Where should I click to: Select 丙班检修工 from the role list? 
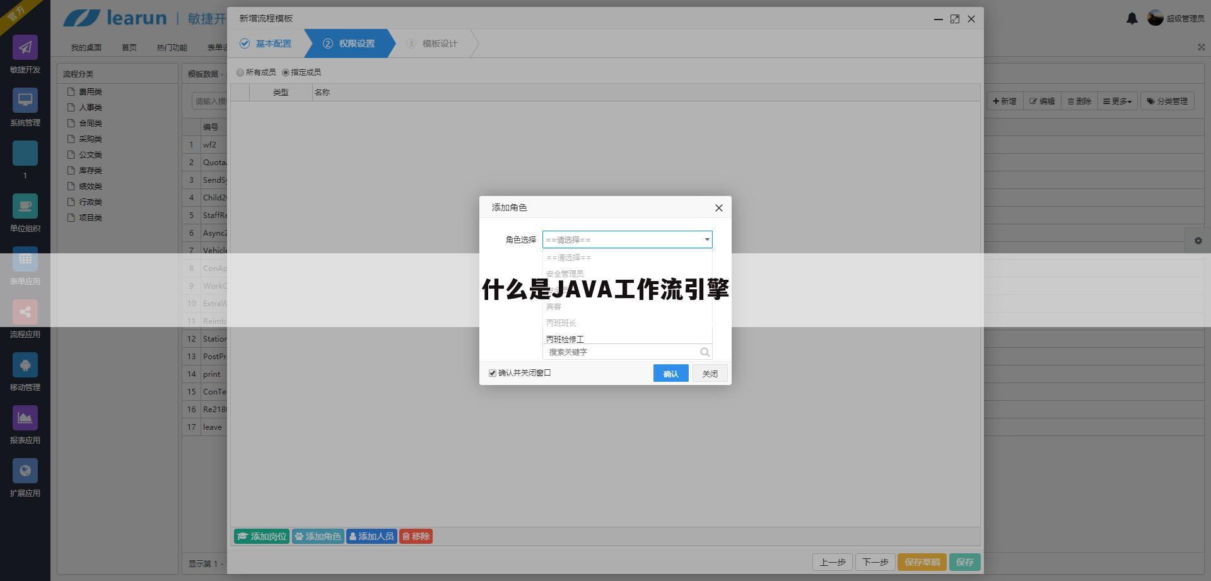pos(565,339)
